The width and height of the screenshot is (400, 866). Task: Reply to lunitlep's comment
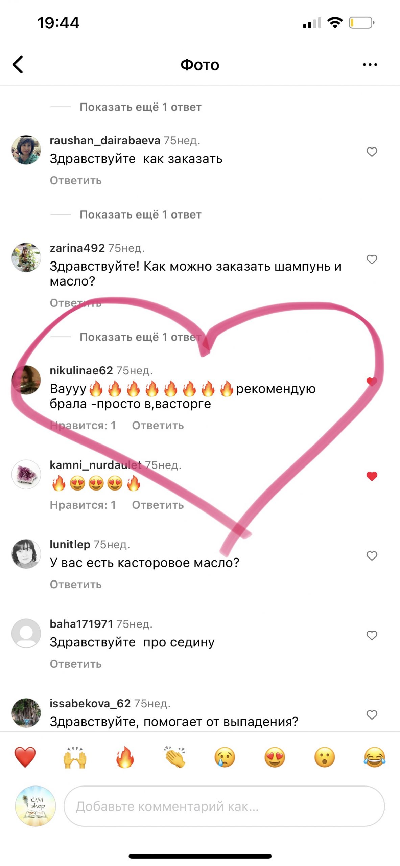coord(76,584)
